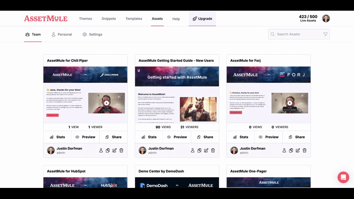Open the user profile avatar
Viewport: 354px width, 199px height.
(326, 19)
